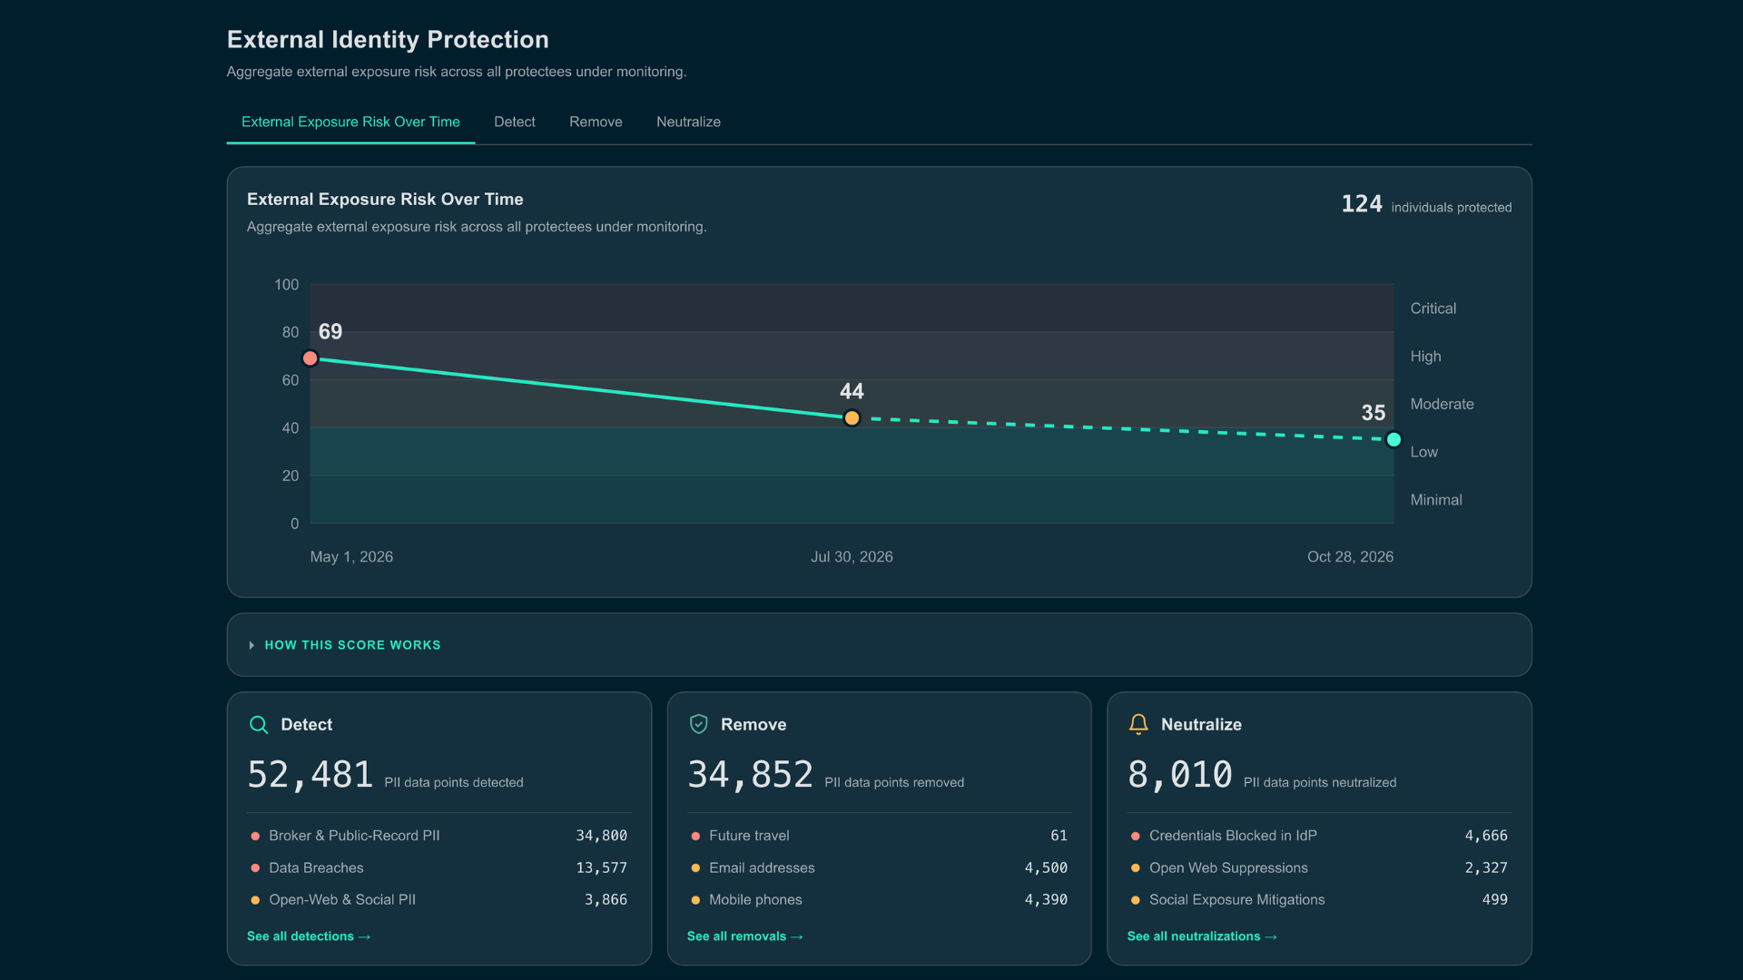Open See all detections link
Image resolution: width=1743 pixels, height=980 pixels.
point(309,936)
